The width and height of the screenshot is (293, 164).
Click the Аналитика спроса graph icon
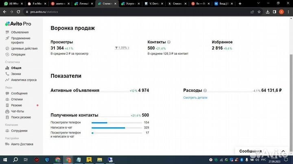[7, 80]
